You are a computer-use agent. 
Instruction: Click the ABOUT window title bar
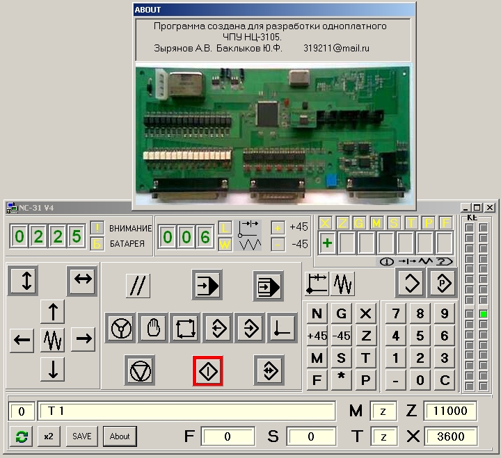click(x=274, y=10)
